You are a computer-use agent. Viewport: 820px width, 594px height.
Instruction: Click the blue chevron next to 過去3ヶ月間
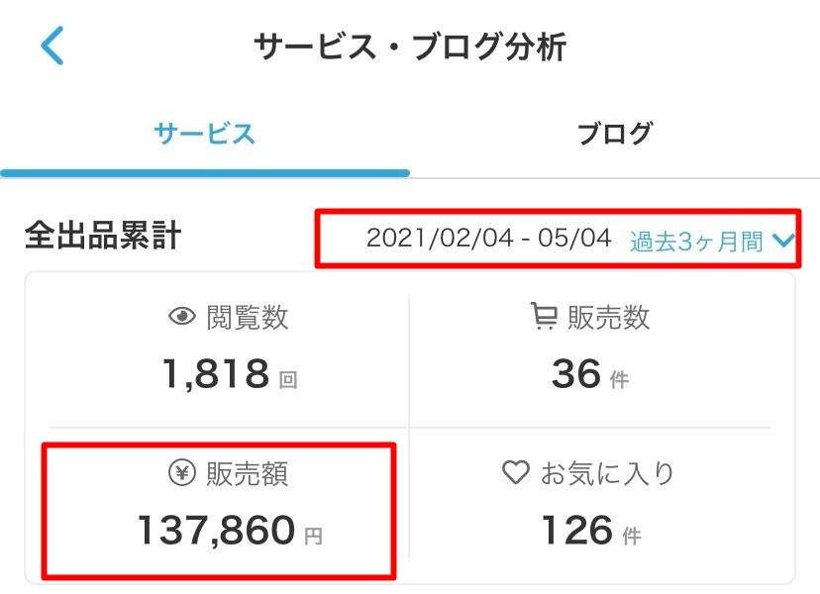point(782,239)
